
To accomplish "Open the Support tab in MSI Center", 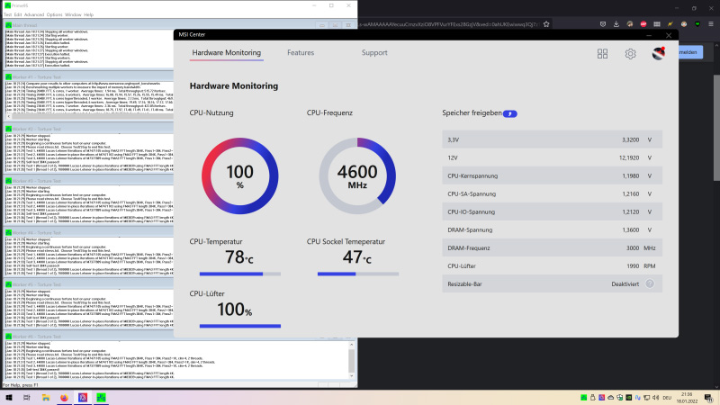I will pos(374,53).
